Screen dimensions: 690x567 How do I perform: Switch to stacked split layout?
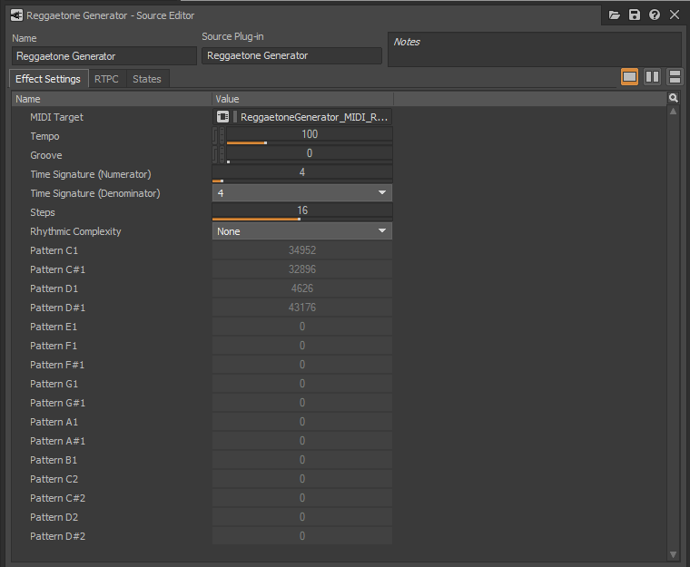tap(675, 77)
